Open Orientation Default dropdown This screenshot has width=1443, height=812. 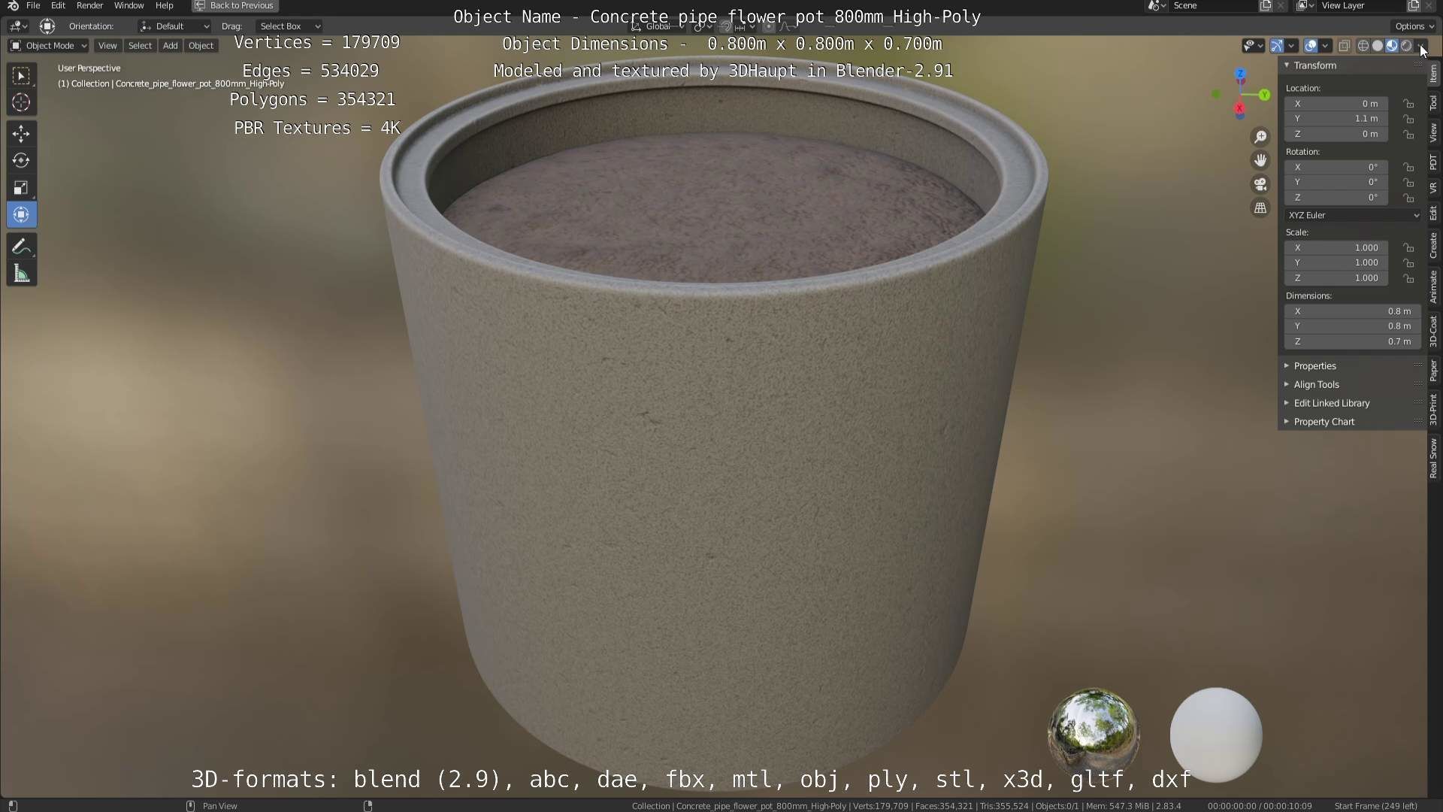(174, 26)
